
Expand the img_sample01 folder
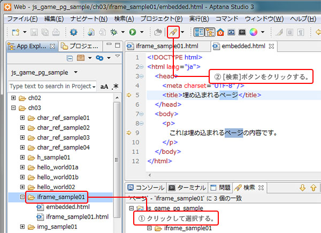22,227
